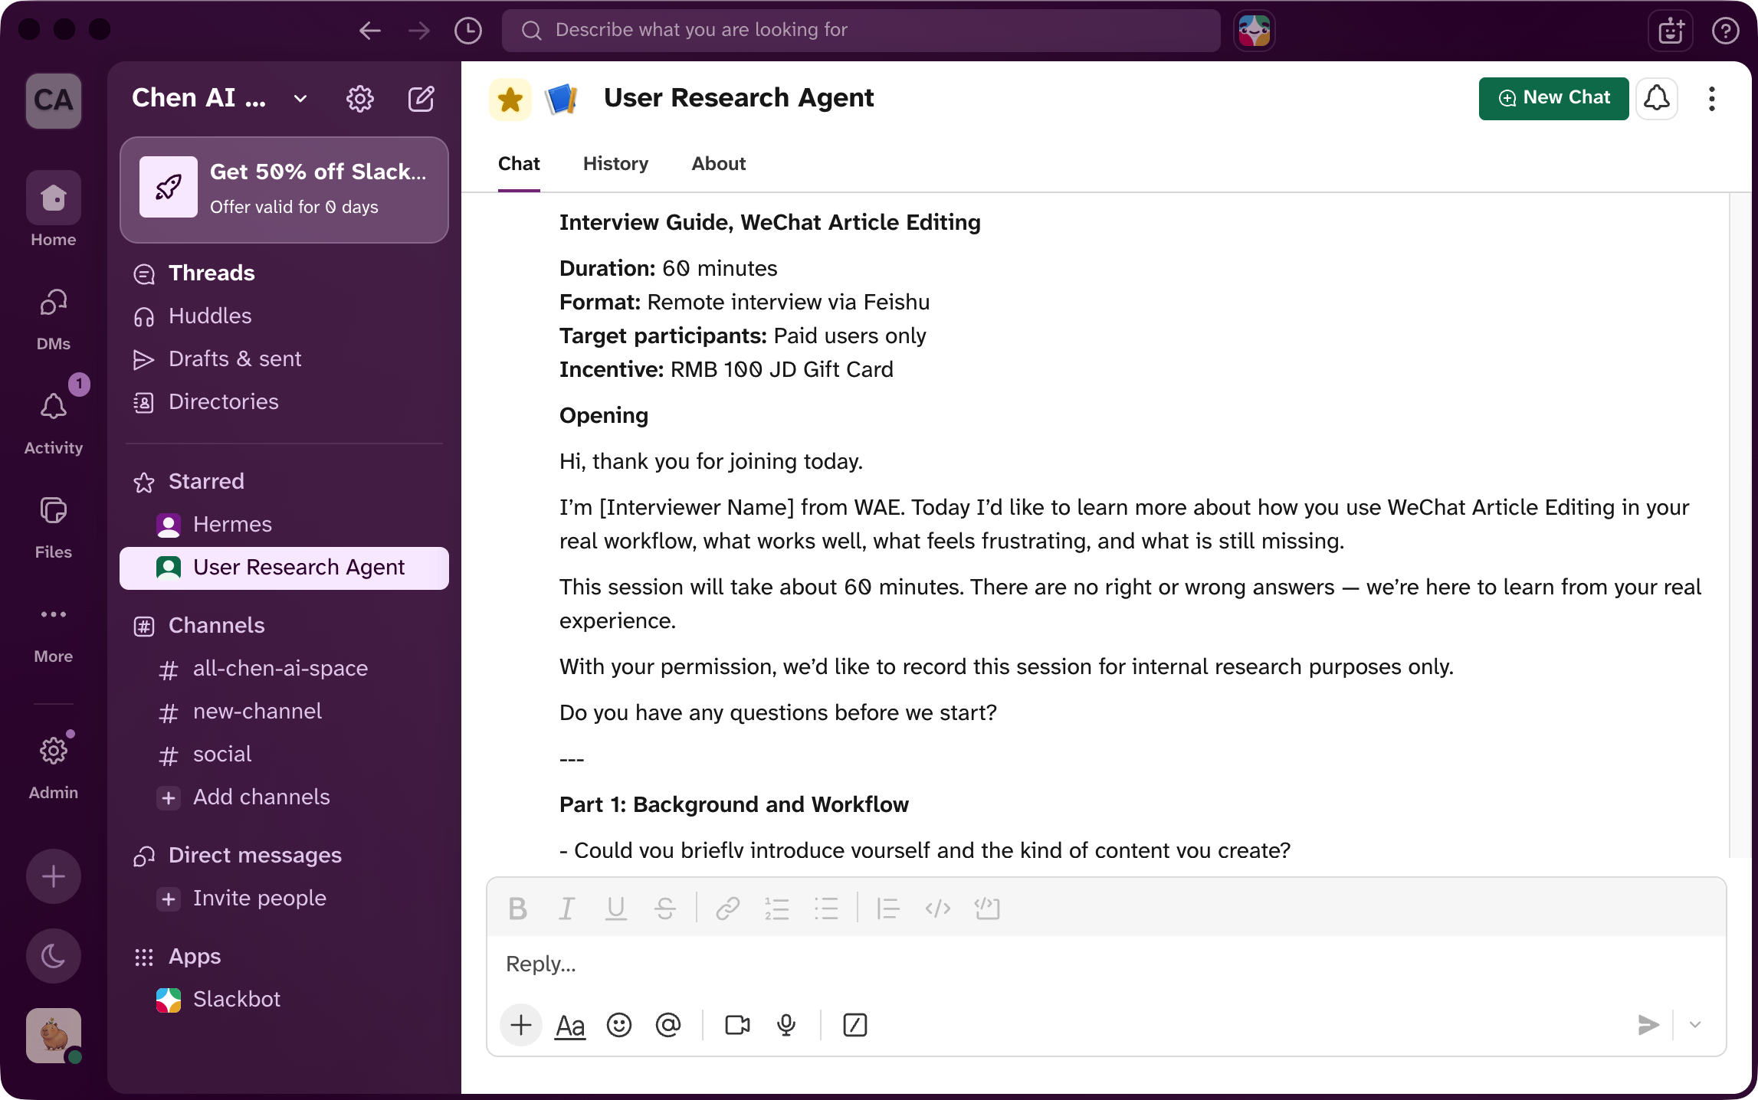The width and height of the screenshot is (1758, 1100).
Task: Toggle ordered numbered list
Action: point(776,908)
